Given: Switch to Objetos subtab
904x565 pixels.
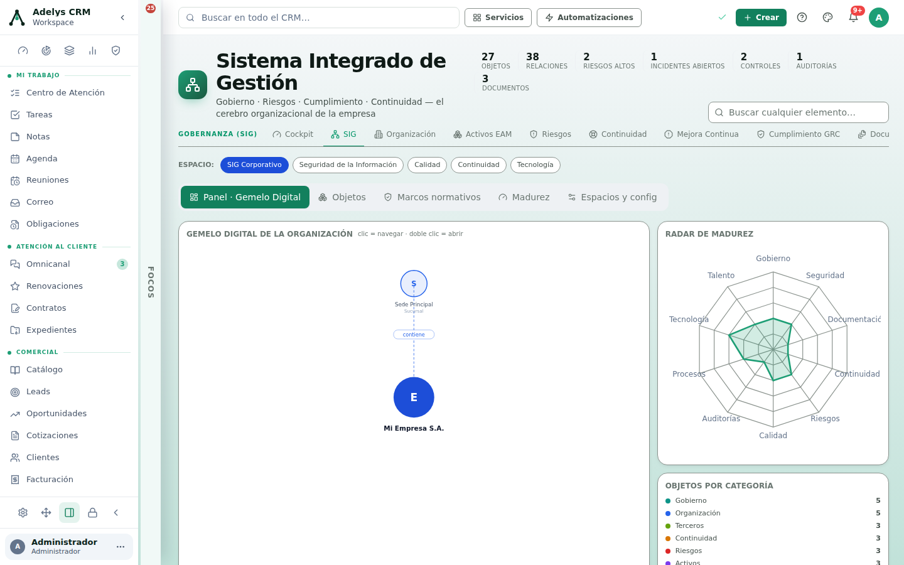Looking at the screenshot, I should [342, 197].
